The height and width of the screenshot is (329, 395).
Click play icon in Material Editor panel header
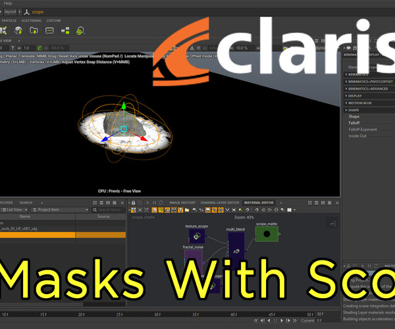(x=147, y=203)
